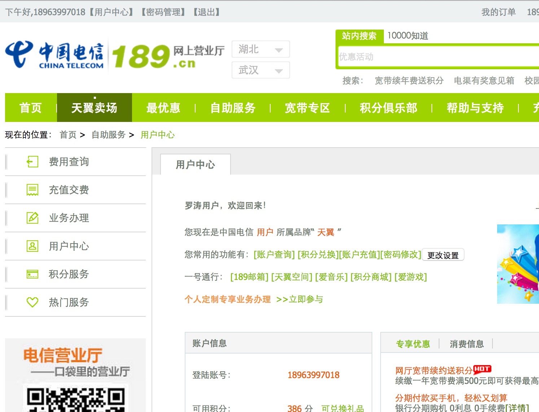Click >>立即参与 link

tap(300, 299)
